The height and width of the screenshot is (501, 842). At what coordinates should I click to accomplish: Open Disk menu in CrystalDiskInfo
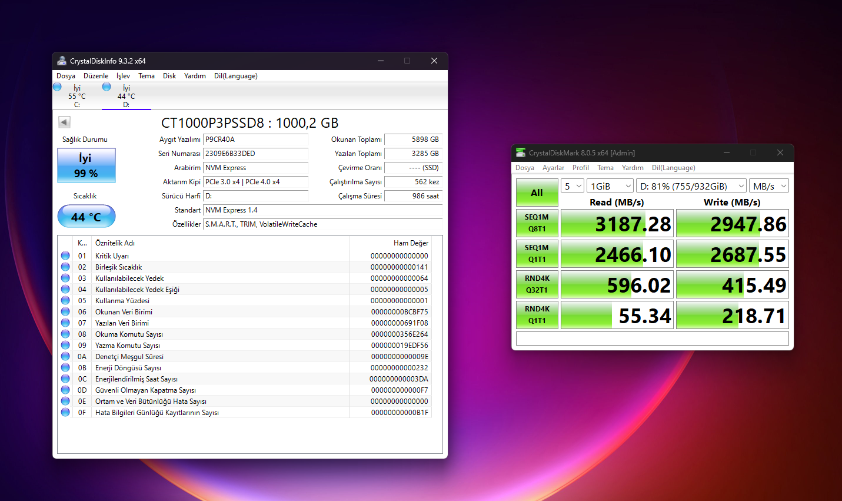[x=169, y=76]
